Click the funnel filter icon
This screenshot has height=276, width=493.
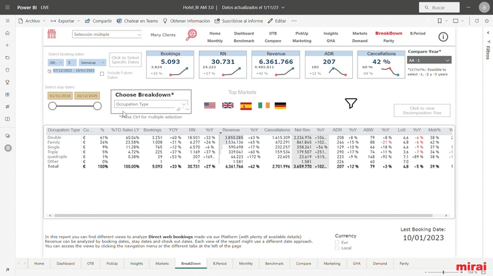pos(351,103)
